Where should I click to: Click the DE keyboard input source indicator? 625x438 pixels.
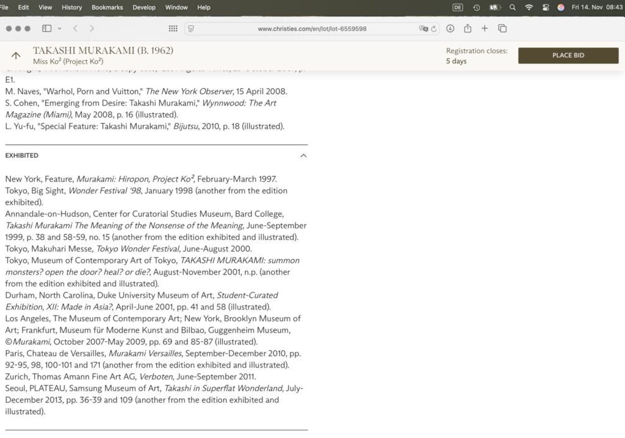(x=458, y=7)
